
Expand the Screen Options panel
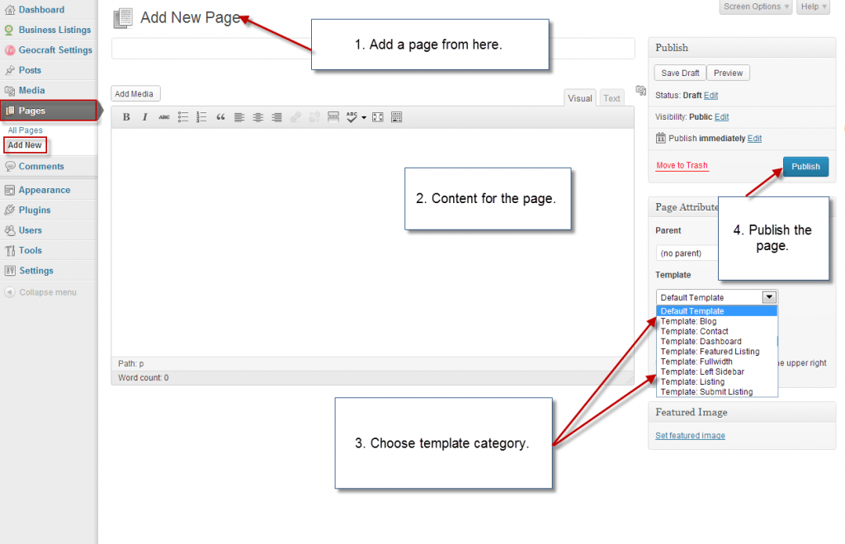pyautogui.click(x=756, y=7)
